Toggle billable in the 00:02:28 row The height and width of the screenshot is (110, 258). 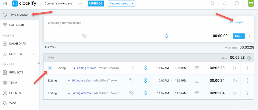[145, 68]
